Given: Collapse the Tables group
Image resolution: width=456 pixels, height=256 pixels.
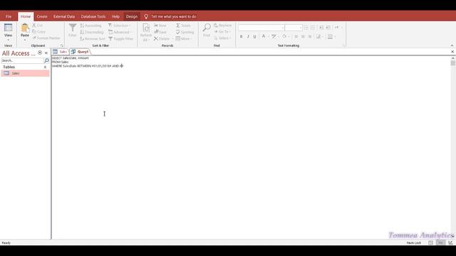Looking at the screenshot, I should [x=45, y=67].
